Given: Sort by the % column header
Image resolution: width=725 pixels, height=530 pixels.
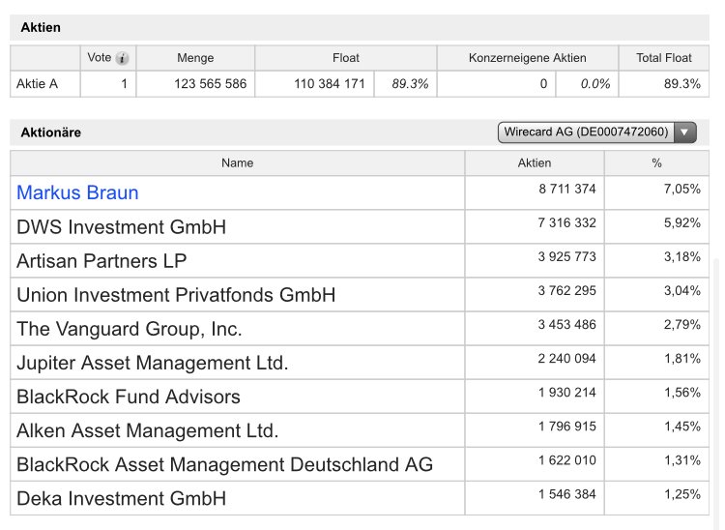Looking at the screenshot, I should pyautogui.click(x=656, y=162).
